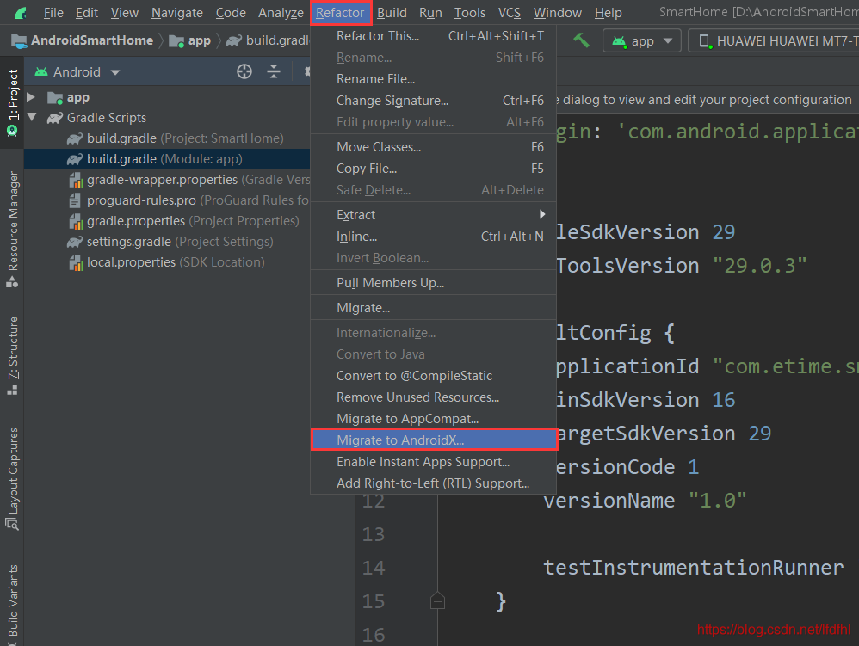The width and height of the screenshot is (859, 646).
Task: Select gradle-wrapper.properties file
Action: (x=189, y=180)
